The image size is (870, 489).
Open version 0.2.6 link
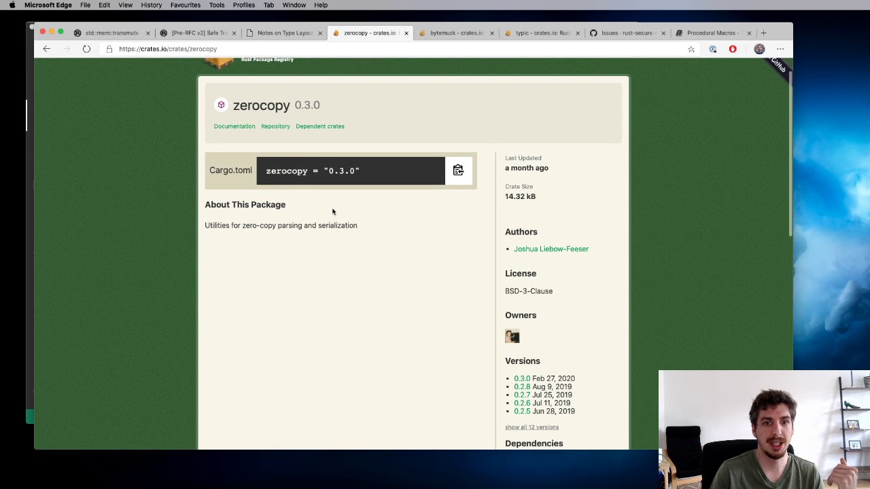click(522, 403)
